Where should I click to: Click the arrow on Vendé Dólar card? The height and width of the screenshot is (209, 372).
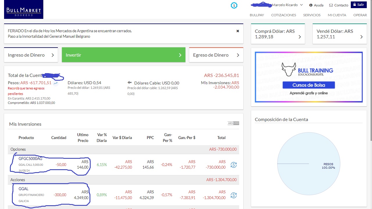pyautogui.click(x=362, y=37)
